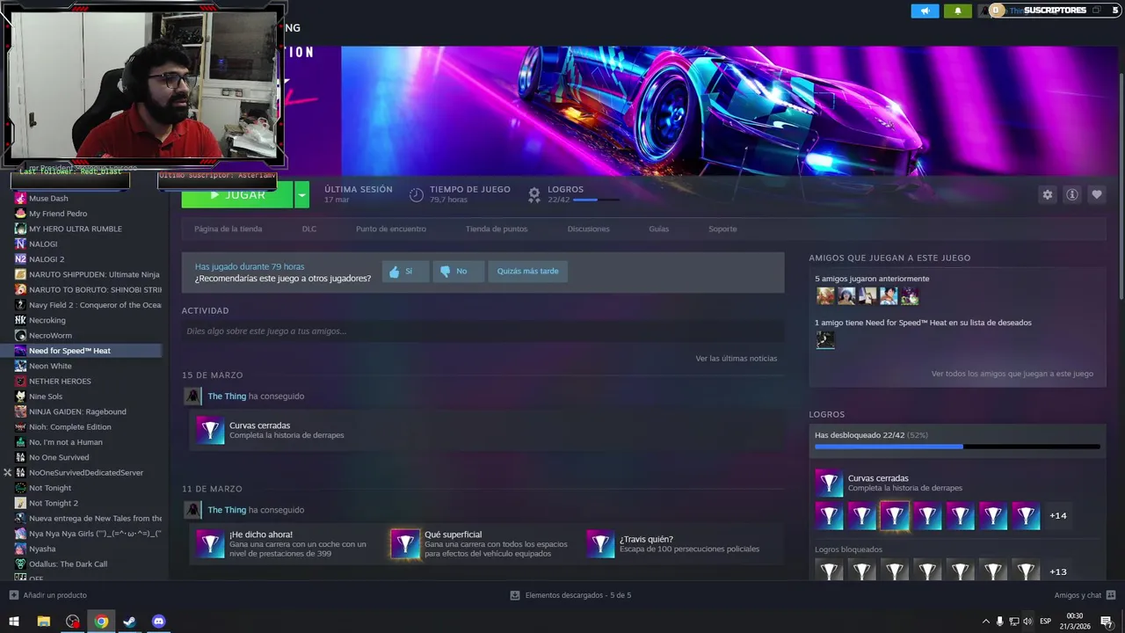Open The Thing profile on 15 de marzo
The height and width of the screenshot is (633, 1125).
tap(227, 397)
